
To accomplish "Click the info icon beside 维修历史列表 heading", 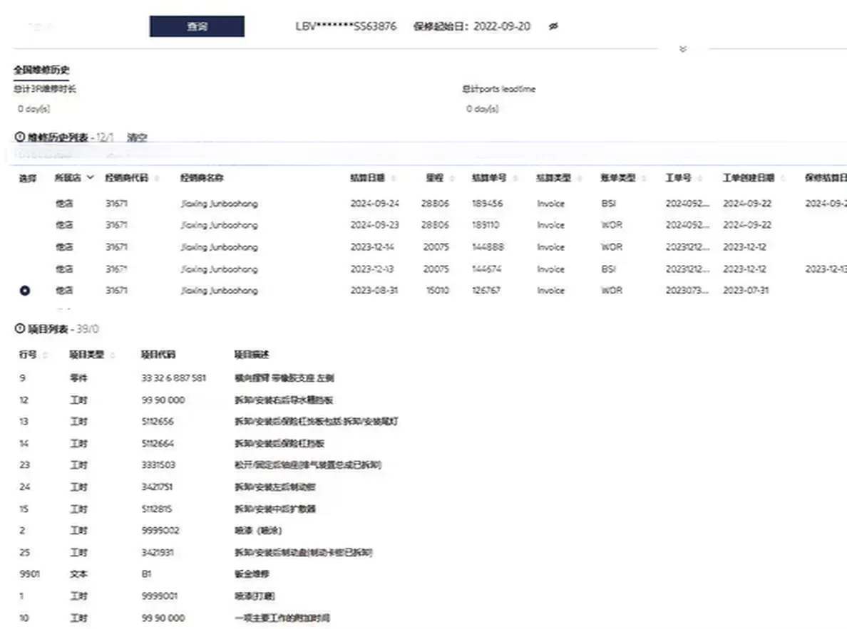I will 19,136.
